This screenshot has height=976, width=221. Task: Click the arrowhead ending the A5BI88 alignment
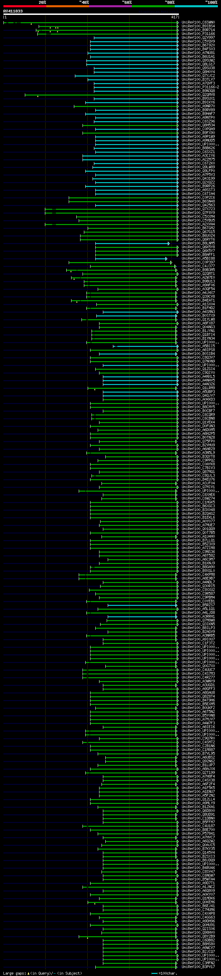[166, 258]
